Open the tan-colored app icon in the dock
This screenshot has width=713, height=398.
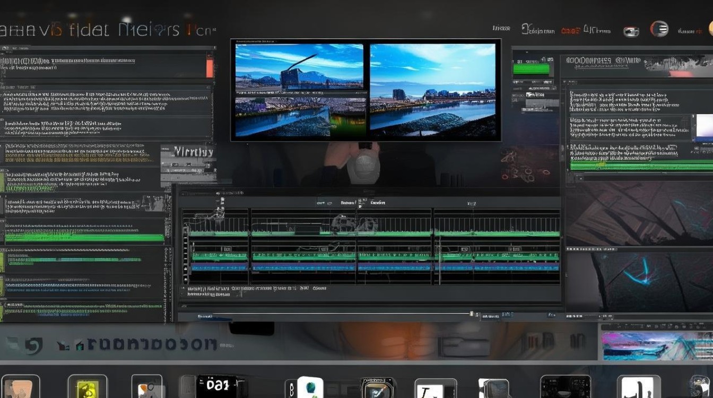point(21,387)
